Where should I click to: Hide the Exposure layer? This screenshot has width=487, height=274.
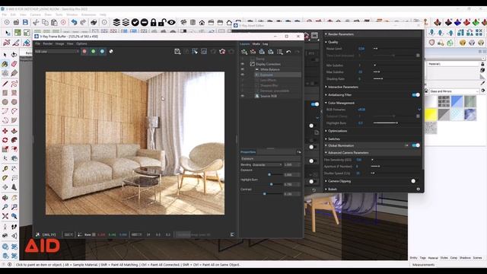click(243, 75)
